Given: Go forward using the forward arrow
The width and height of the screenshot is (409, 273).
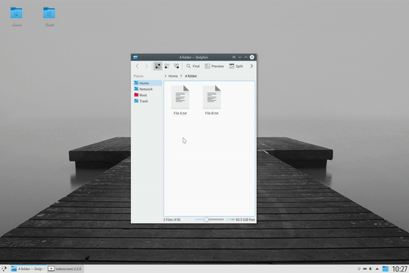Looking at the screenshot, I should pyautogui.click(x=146, y=66).
